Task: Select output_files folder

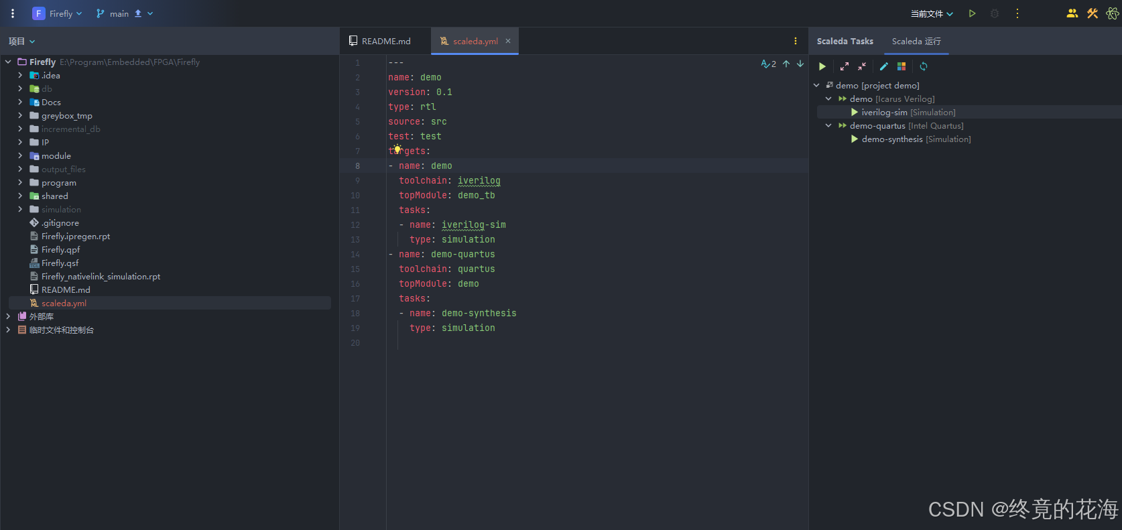Action: coord(64,169)
